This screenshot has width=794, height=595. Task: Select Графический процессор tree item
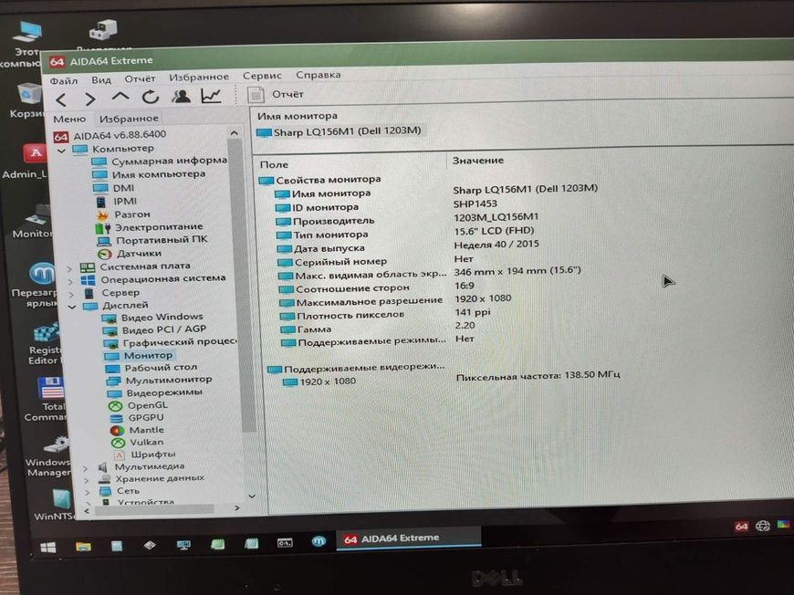coord(180,342)
